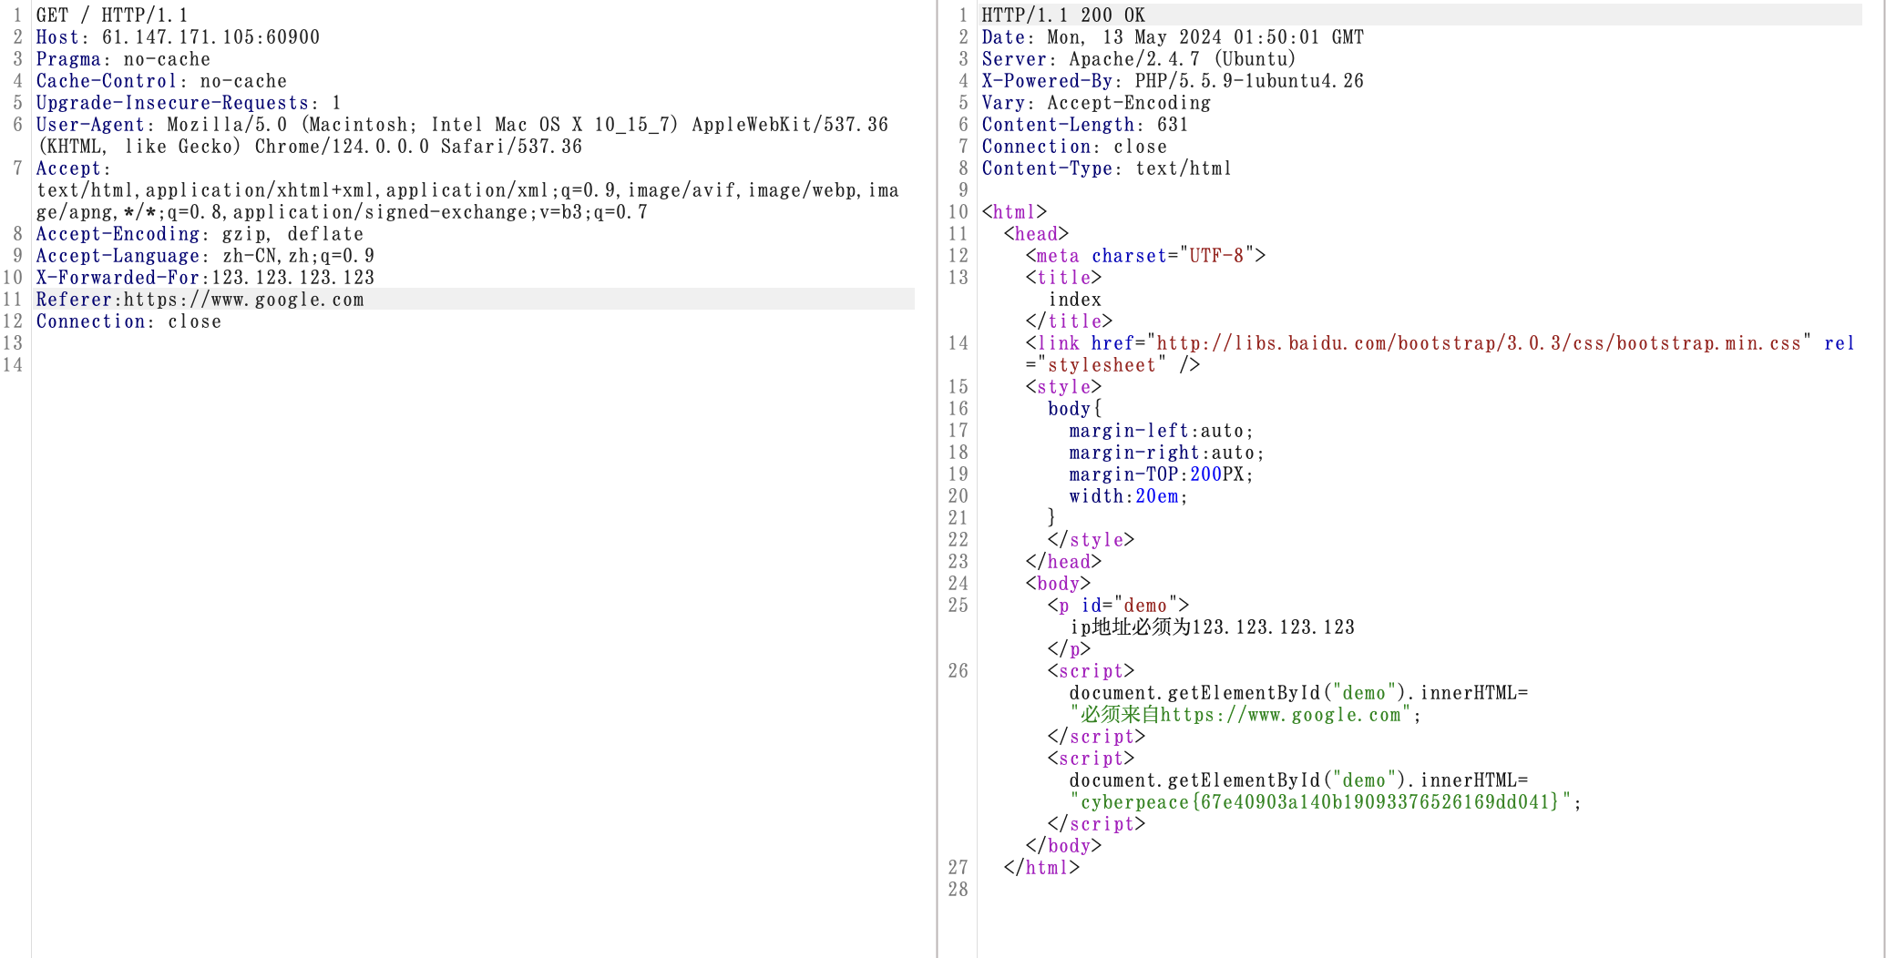The width and height of the screenshot is (1886, 958).
Task: Click the 'width:20em;' CSS rule
Action: coord(1129,496)
